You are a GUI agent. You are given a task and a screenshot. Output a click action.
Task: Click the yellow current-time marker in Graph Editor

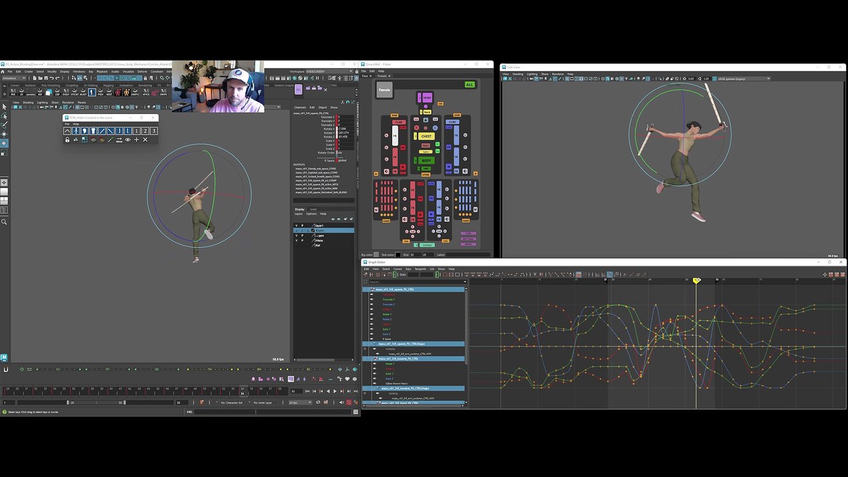click(x=696, y=281)
